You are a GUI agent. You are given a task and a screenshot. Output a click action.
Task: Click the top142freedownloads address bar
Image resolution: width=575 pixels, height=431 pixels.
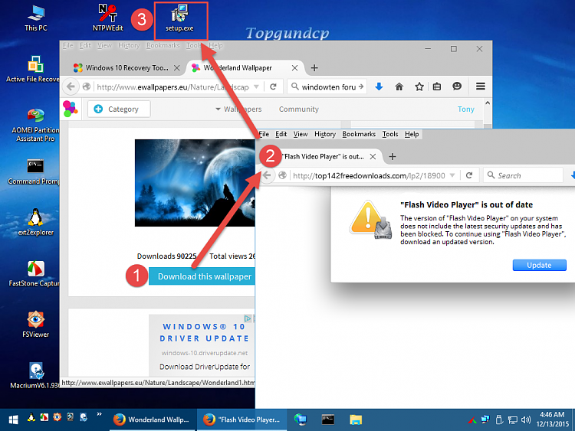[x=369, y=175]
